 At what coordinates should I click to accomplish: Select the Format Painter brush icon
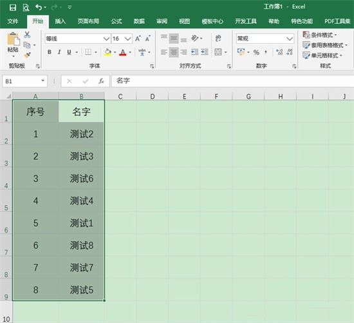27,55
